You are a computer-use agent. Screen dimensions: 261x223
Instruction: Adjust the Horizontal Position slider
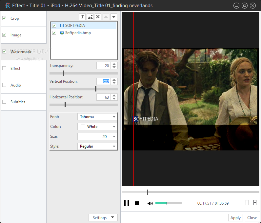65,105
